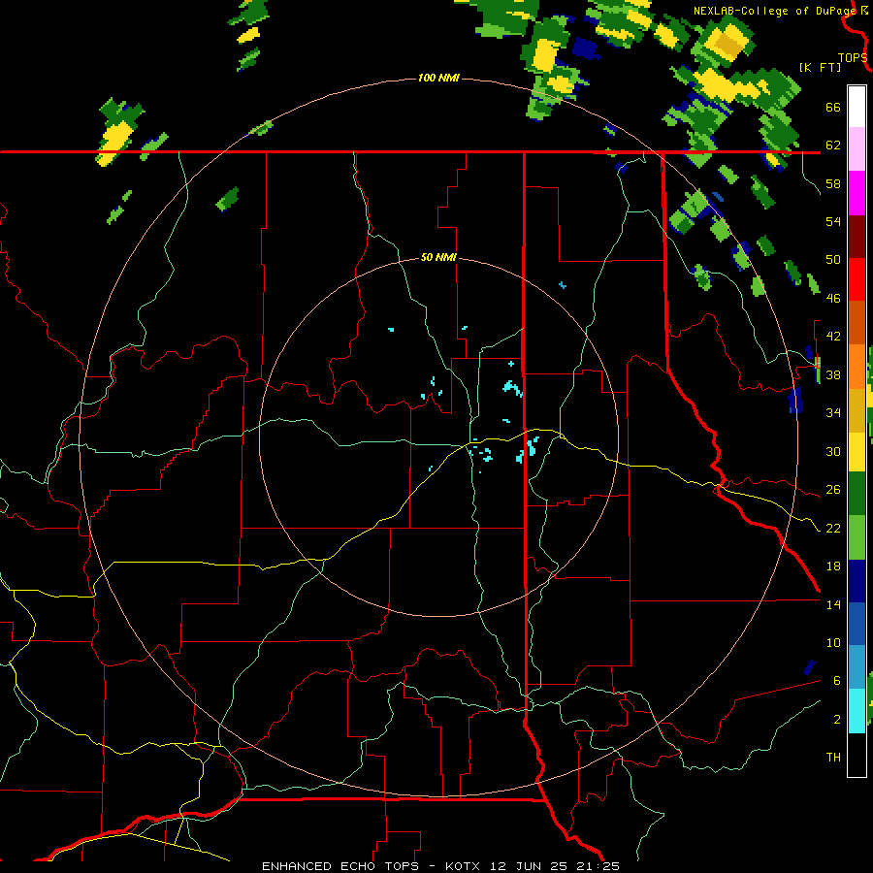Select the 6 value on tops scale
Image resolution: width=873 pixels, height=873 pixels.
[x=836, y=681]
